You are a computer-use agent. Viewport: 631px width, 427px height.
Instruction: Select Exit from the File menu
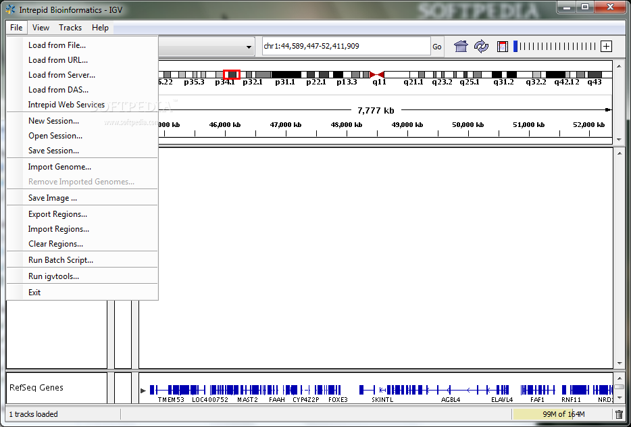pos(82,292)
